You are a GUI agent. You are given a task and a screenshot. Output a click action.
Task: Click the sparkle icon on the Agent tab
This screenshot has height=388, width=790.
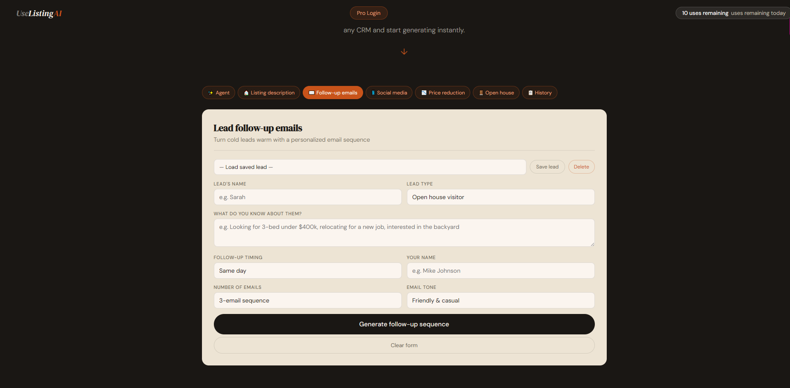(x=211, y=92)
